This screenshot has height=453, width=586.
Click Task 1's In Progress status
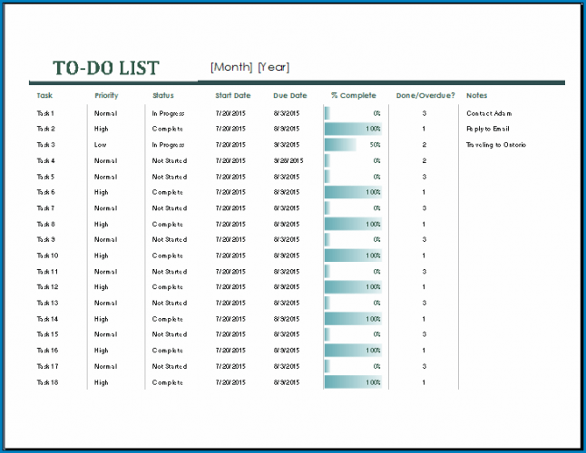tap(168, 113)
